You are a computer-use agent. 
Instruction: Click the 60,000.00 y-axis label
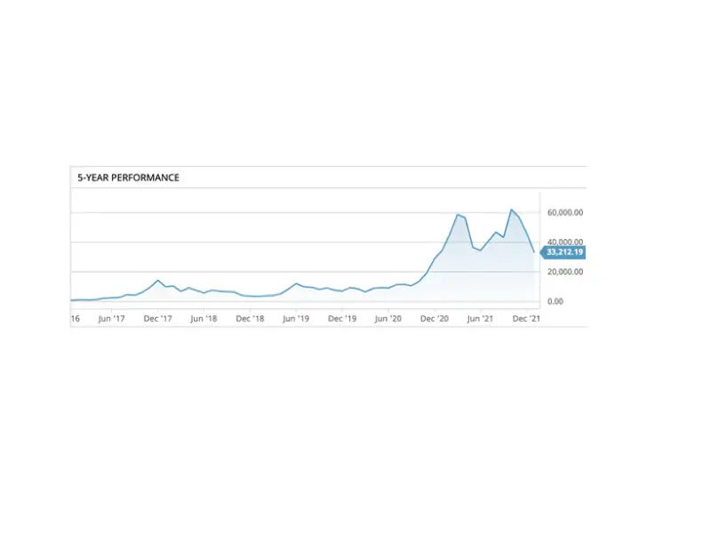point(564,212)
